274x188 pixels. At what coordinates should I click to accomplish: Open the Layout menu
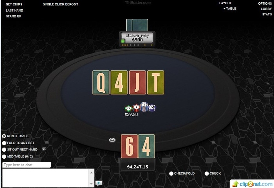pos(225,3)
